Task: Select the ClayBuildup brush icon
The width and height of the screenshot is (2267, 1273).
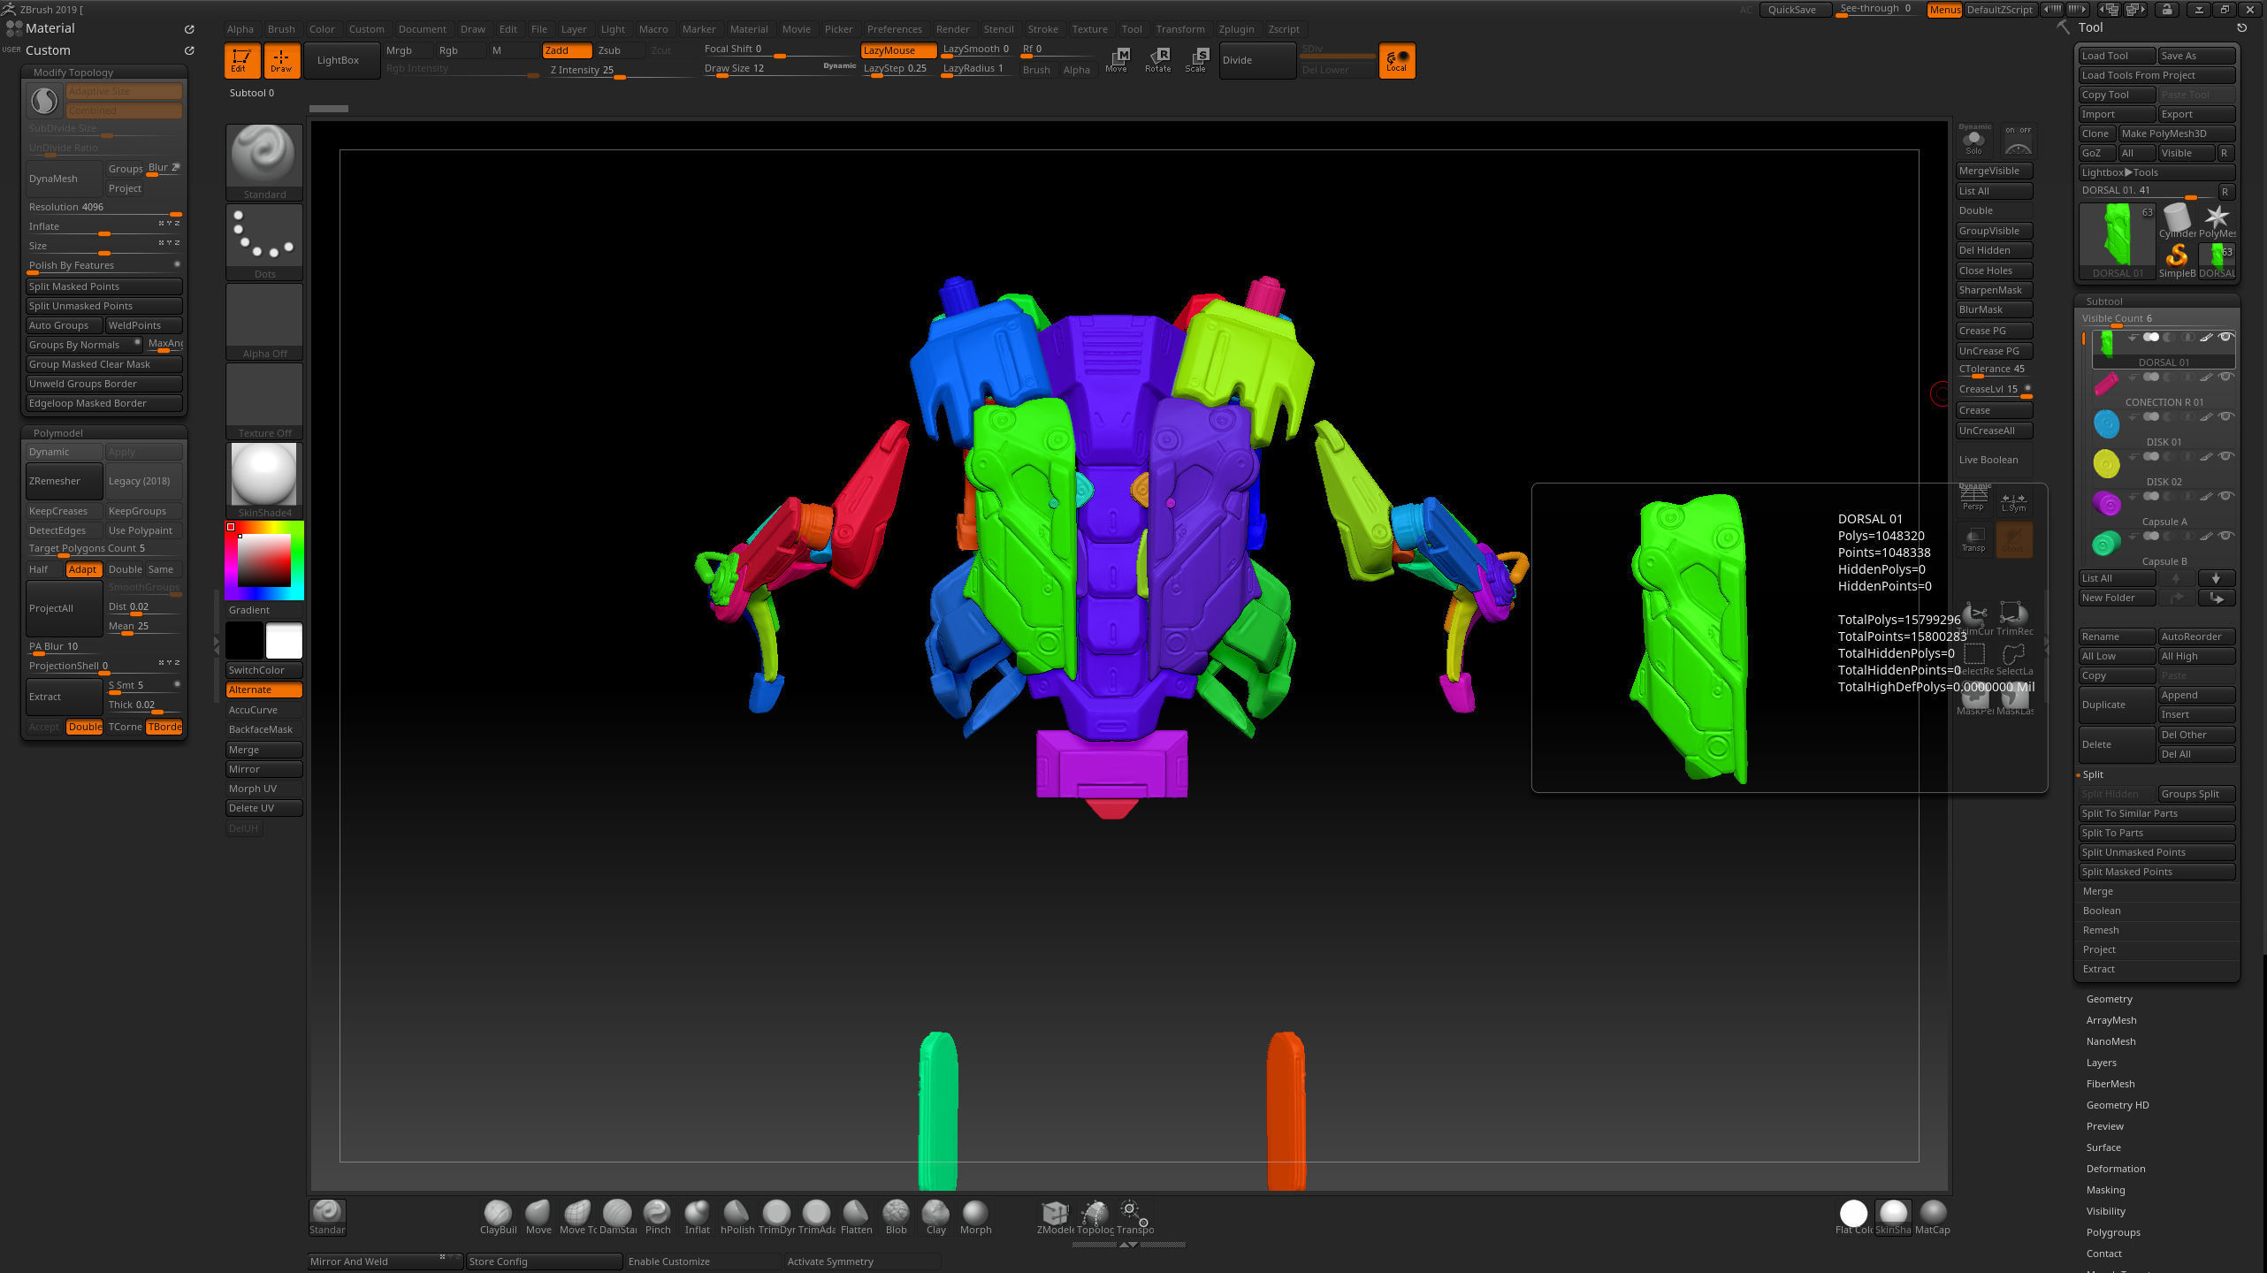Action: pos(498,1213)
